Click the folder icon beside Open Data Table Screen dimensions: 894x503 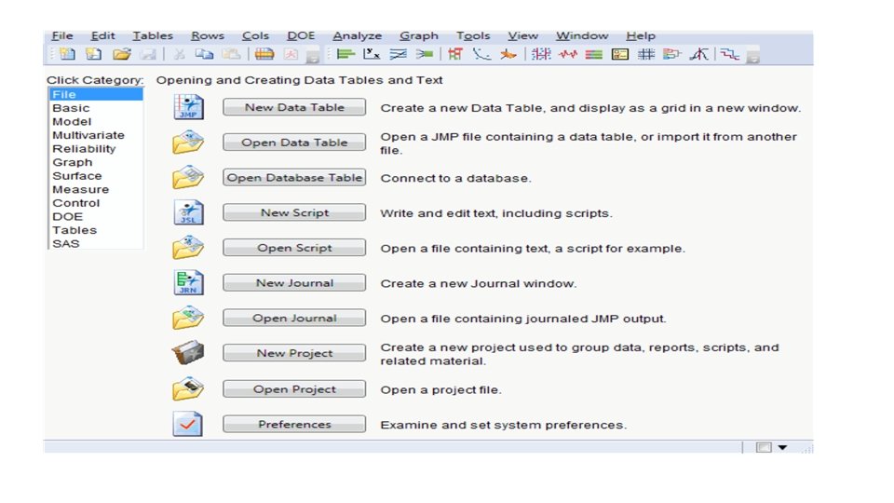(x=188, y=143)
